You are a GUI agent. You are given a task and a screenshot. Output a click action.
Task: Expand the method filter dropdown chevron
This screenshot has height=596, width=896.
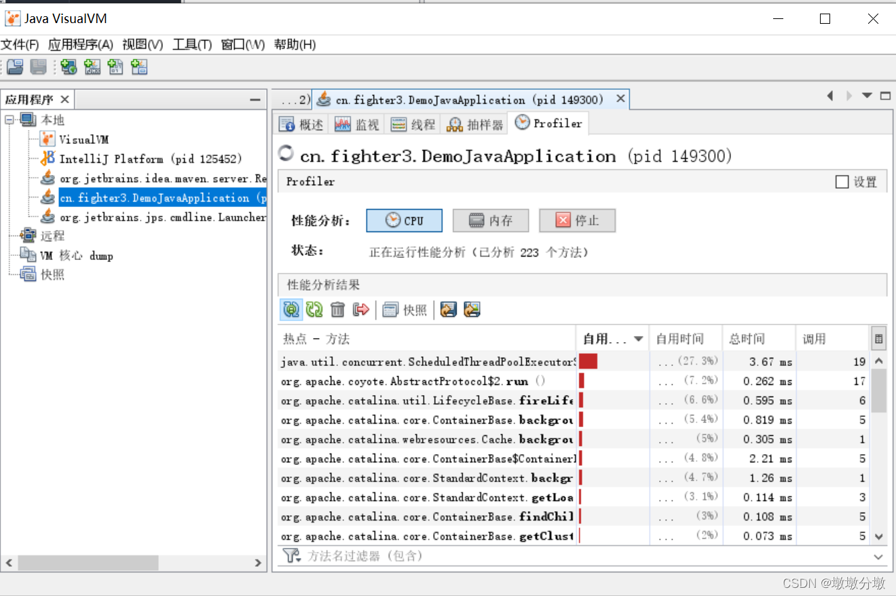878,557
